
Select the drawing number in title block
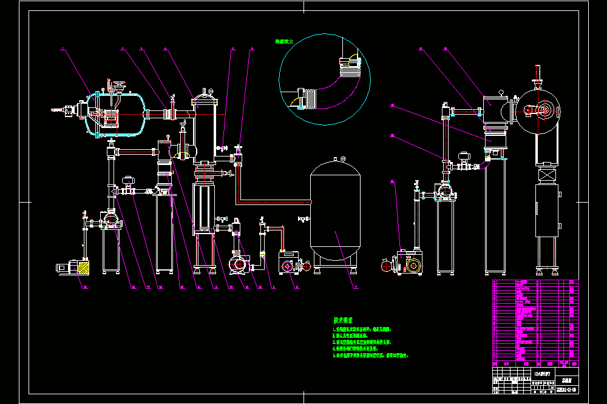point(566,389)
